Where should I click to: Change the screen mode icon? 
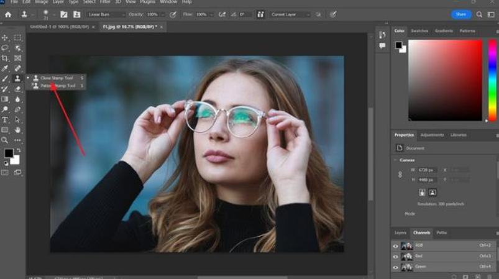tap(18, 172)
